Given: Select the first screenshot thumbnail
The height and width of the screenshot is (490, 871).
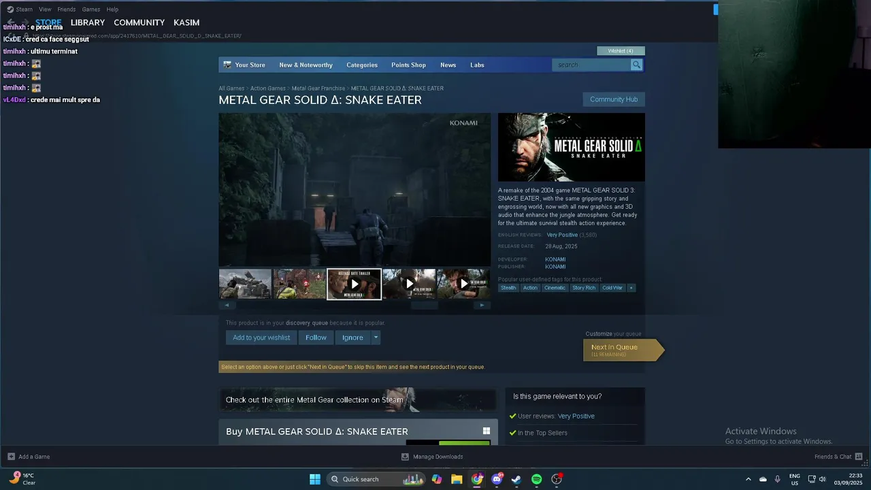Looking at the screenshot, I should click(x=245, y=284).
